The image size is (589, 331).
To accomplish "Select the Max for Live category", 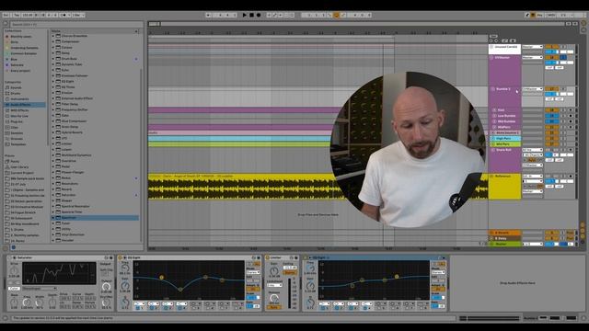I will tap(19, 116).
